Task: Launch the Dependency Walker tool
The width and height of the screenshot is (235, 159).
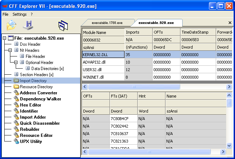Action: pyautogui.click(x=40, y=99)
